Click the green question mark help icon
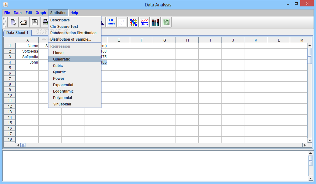 click(x=166, y=22)
